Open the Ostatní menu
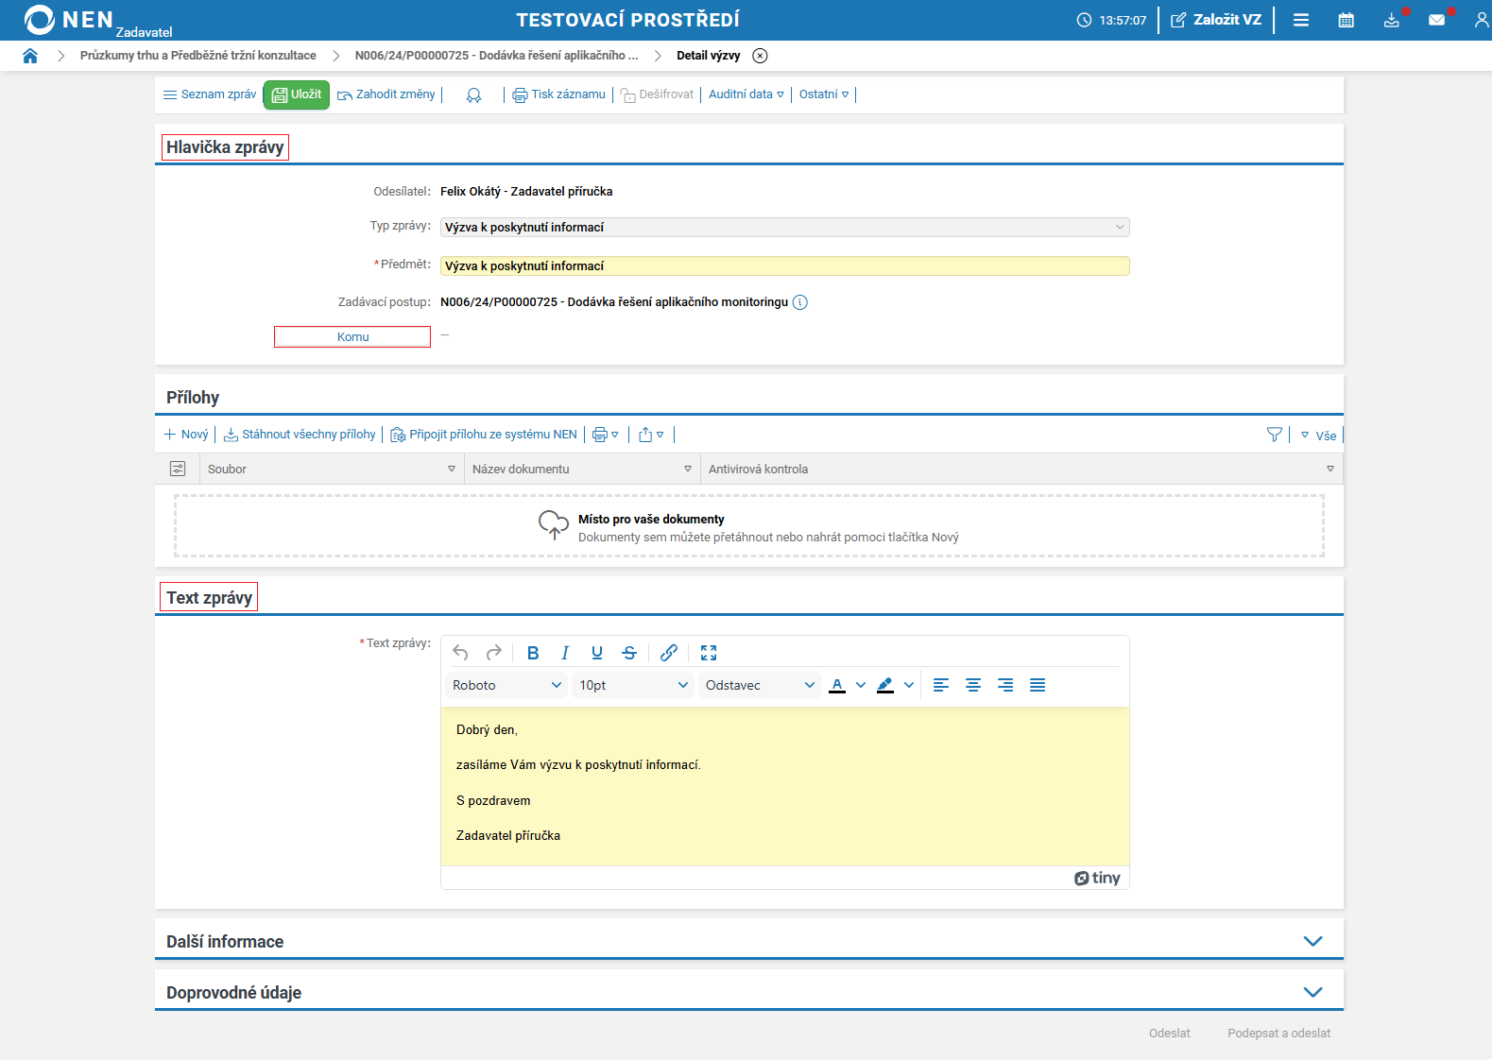 (x=824, y=94)
